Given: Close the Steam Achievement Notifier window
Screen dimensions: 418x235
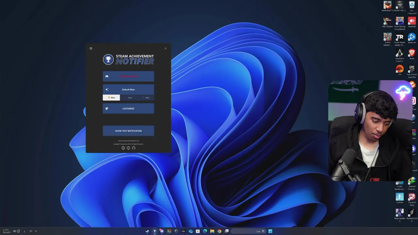Looking at the screenshot, I should coord(165,48).
